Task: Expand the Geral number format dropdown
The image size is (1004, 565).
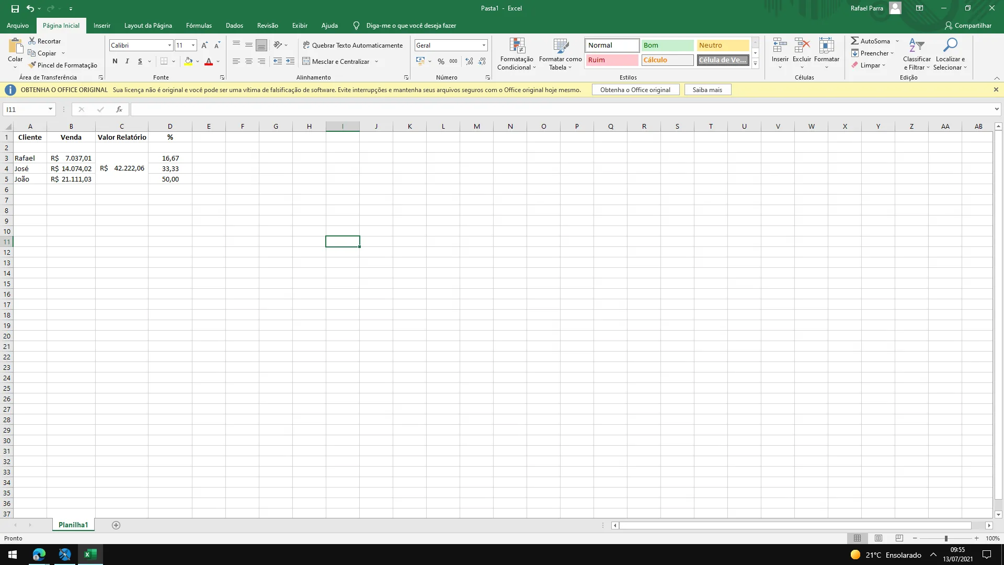Action: [x=484, y=46]
